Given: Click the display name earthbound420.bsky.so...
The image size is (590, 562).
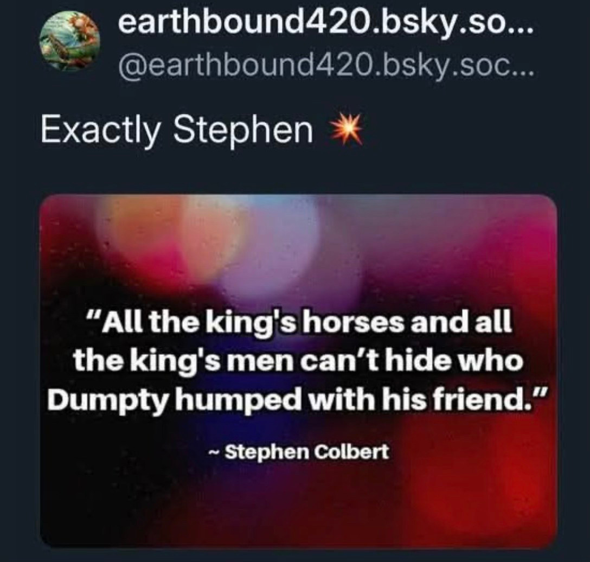Looking at the screenshot, I should (x=325, y=25).
